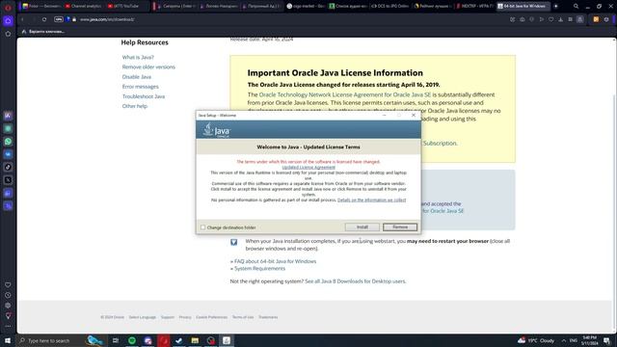Open Details on the information we collect link
The width and height of the screenshot is (617, 347).
371,200
